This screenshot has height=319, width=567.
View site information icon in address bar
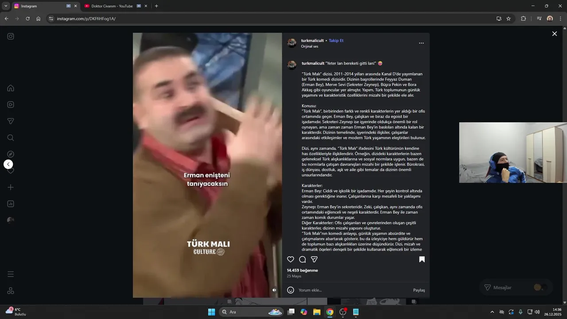click(51, 19)
